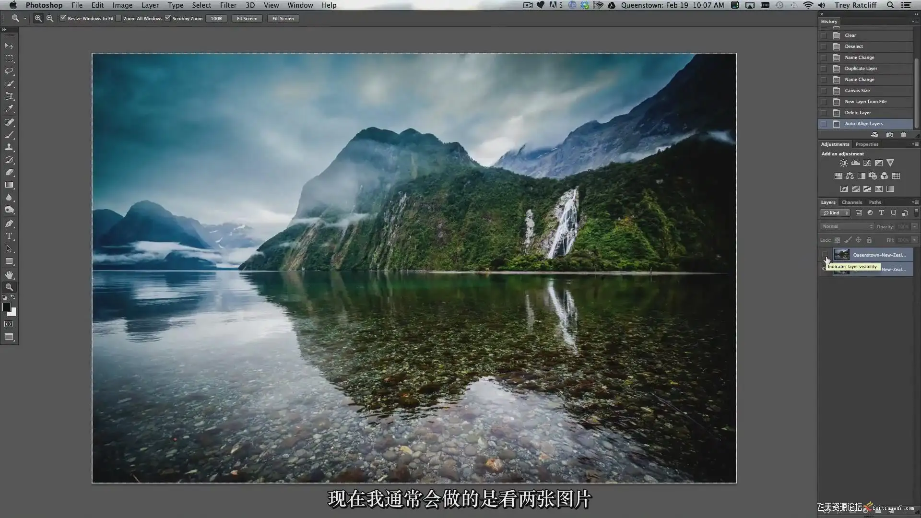The image size is (921, 518).
Task: Delete current state in History panel
Action: click(904, 135)
